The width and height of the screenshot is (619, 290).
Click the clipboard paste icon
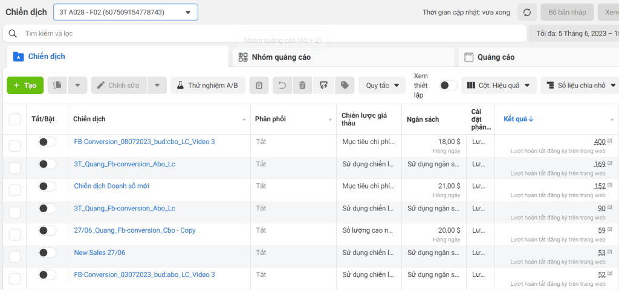[259, 85]
